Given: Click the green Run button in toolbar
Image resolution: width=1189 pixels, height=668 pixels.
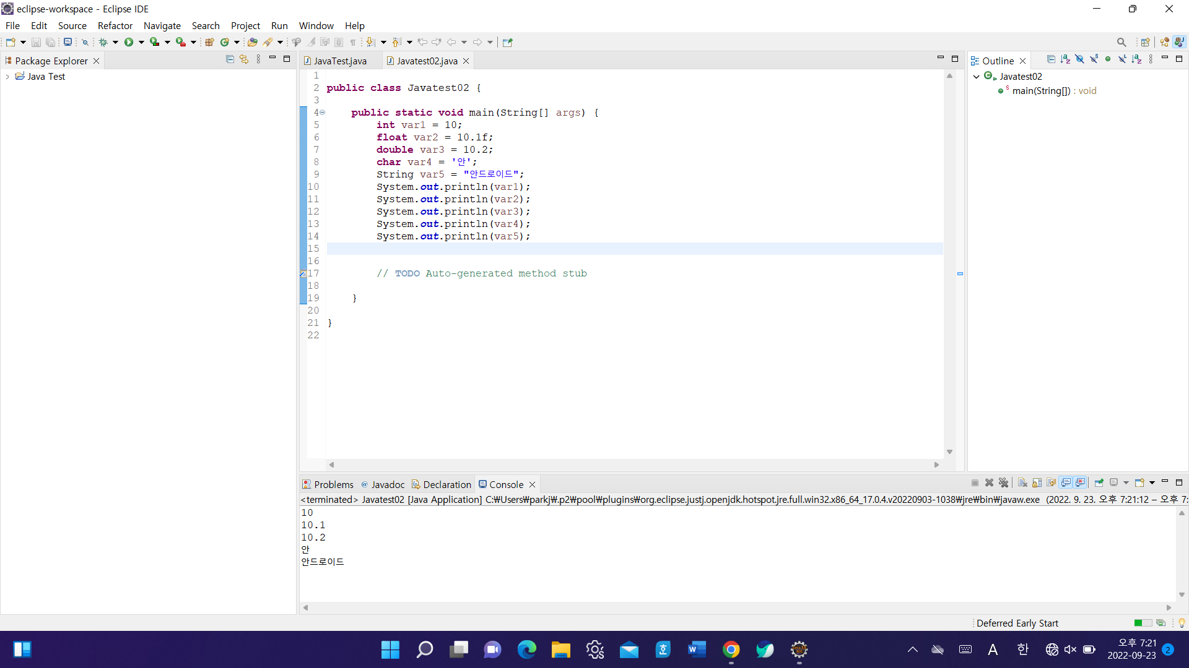Looking at the screenshot, I should (x=129, y=42).
